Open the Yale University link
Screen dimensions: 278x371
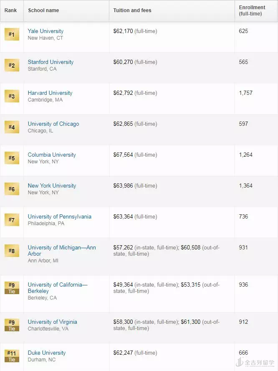tap(45, 31)
